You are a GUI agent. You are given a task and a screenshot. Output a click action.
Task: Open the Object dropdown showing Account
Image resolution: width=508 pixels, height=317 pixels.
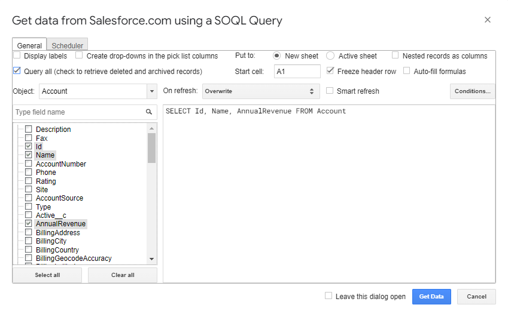(98, 91)
